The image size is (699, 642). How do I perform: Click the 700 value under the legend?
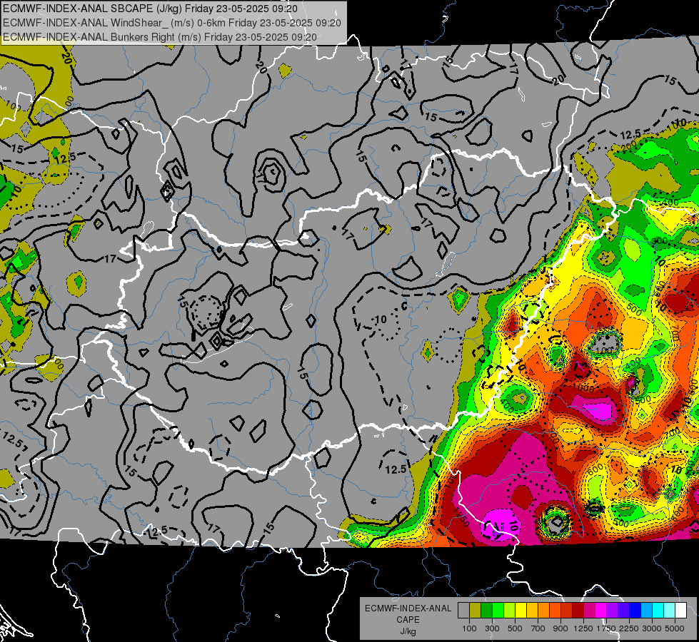click(538, 628)
